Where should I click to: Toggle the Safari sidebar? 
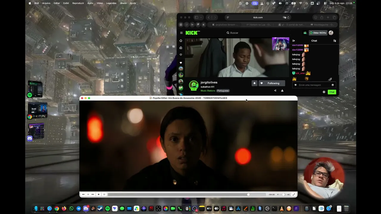click(196, 18)
